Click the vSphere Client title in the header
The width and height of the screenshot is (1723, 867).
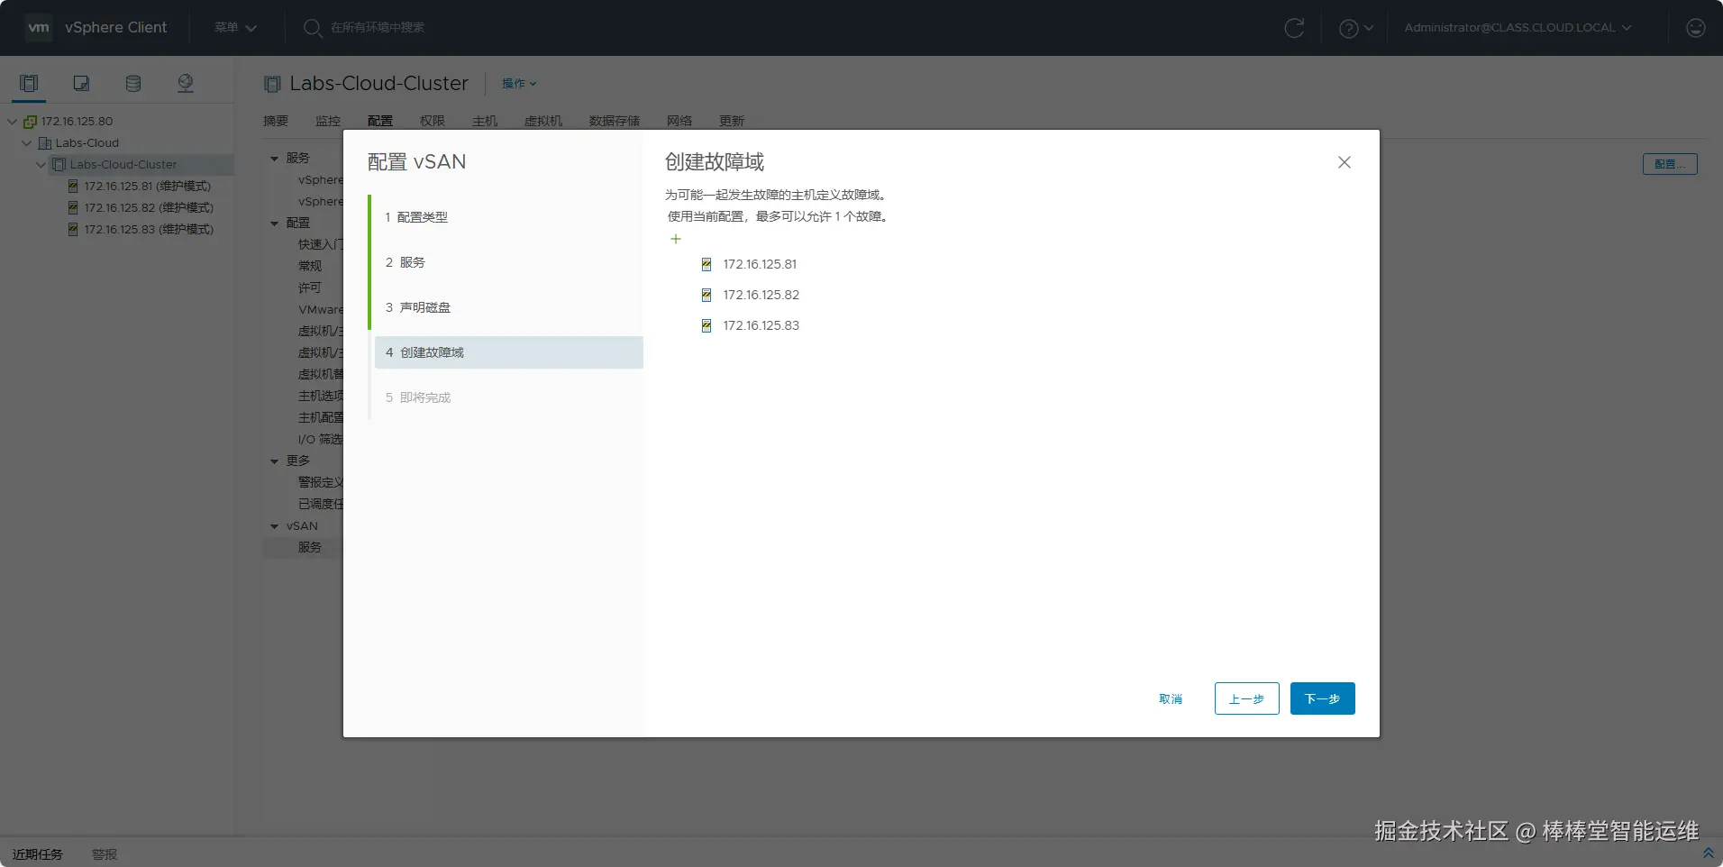(x=115, y=28)
